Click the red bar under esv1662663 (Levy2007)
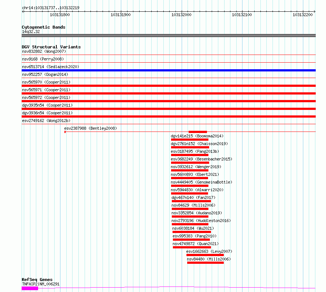326x292 pixels. pos(205,255)
